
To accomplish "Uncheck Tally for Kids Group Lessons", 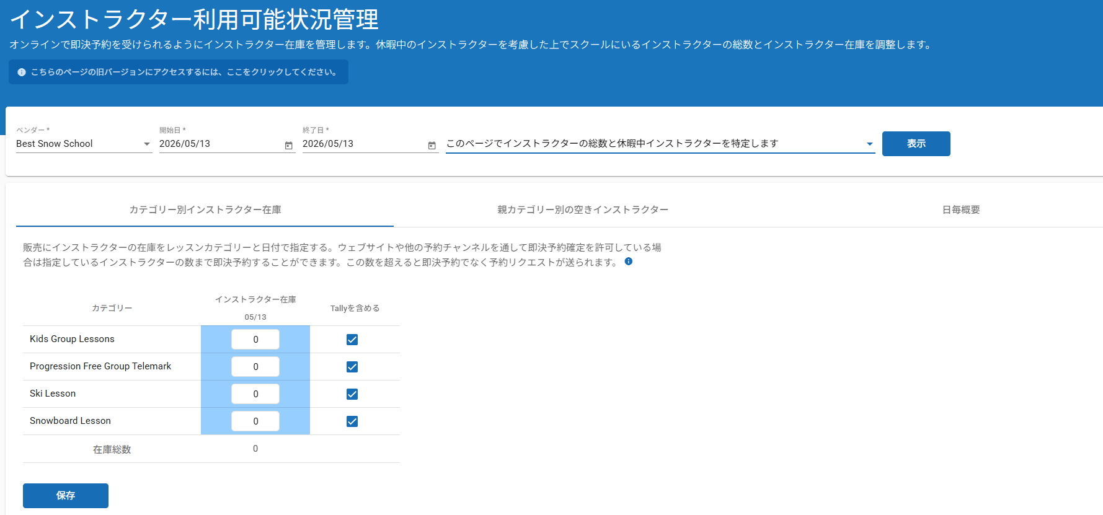I will pyautogui.click(x=352, y=340).
